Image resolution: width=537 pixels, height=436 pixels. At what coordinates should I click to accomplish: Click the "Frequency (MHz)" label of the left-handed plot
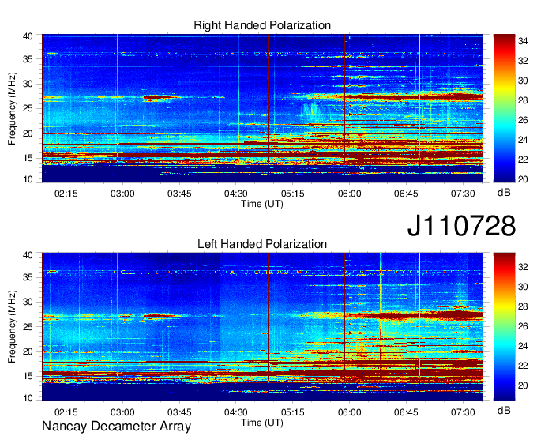click(x=12, y=327)
